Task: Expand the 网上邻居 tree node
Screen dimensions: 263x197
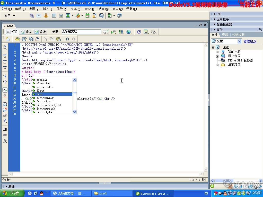Action: [217, 56]
